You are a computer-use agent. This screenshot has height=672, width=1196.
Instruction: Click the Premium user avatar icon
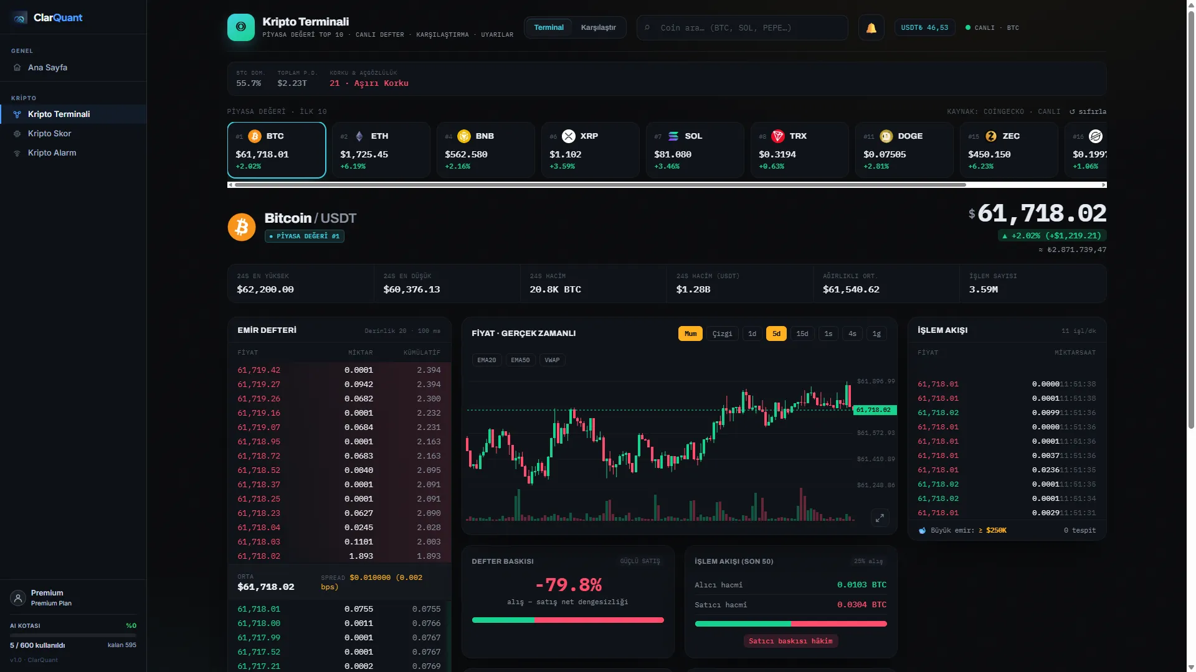tap(18, 598)
